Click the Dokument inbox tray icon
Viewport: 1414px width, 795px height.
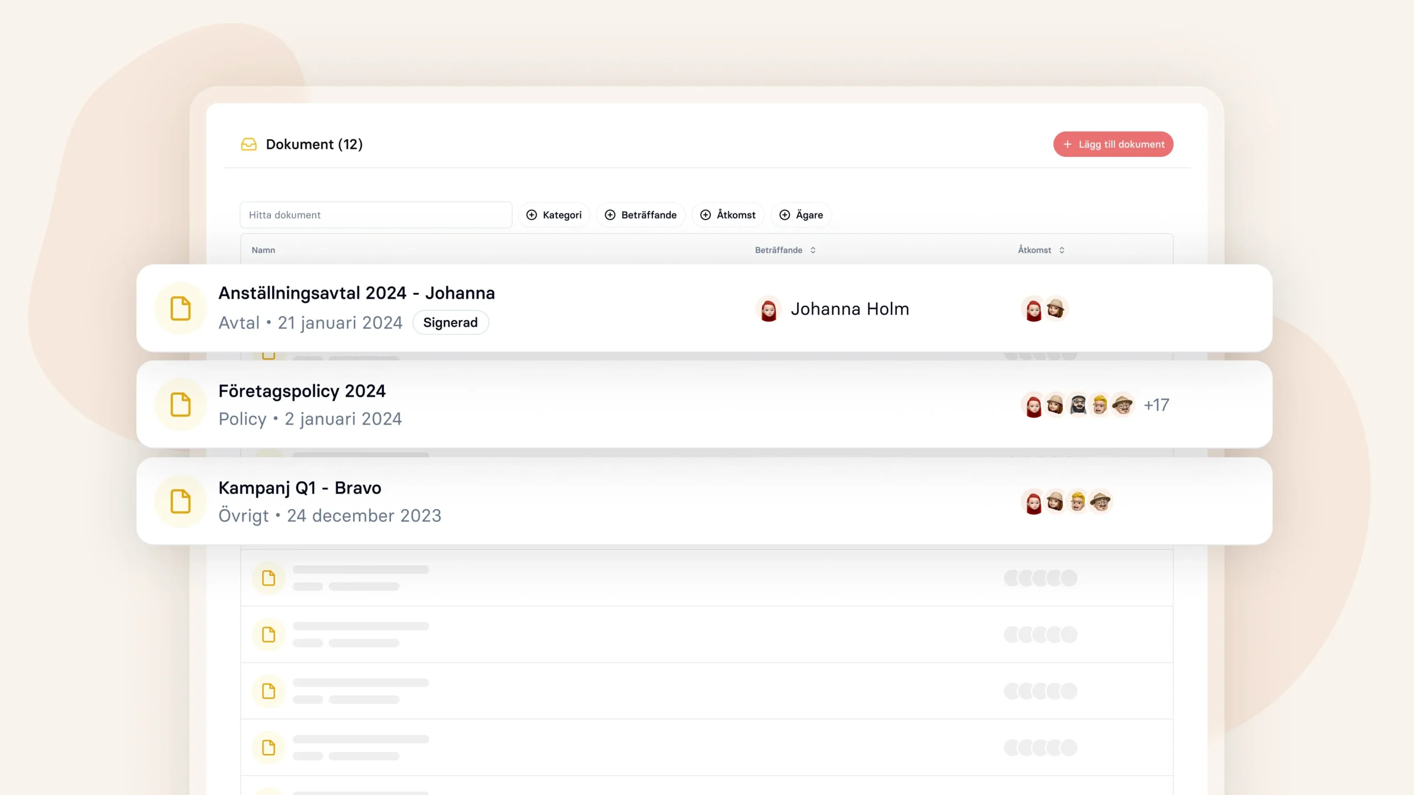(x=249, y=145)
